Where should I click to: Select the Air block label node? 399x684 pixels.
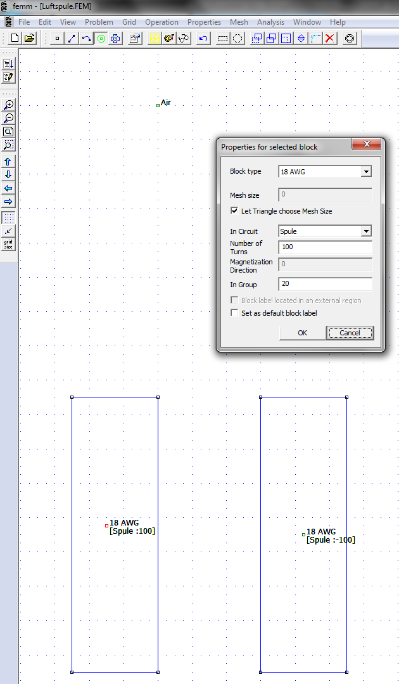158,105
